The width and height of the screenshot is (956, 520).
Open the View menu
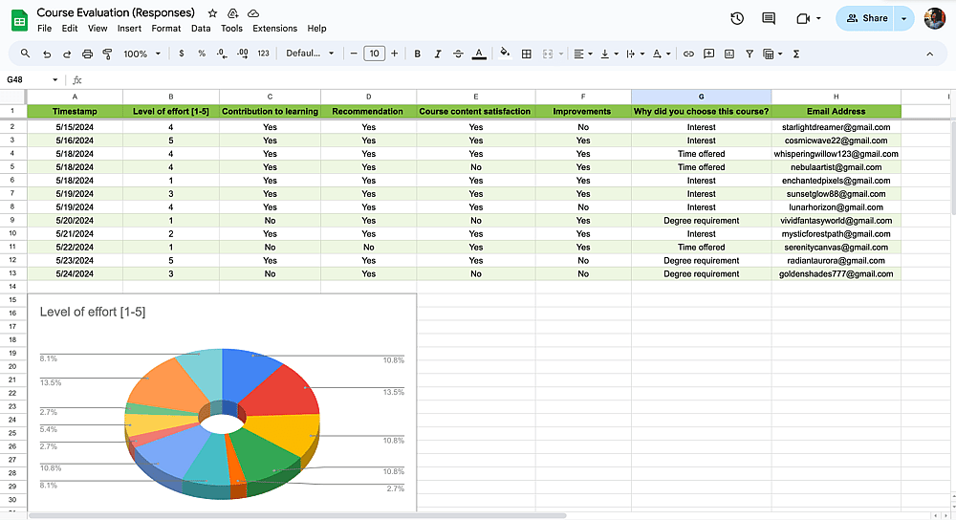pyautogui.click(x=98, y=28)
